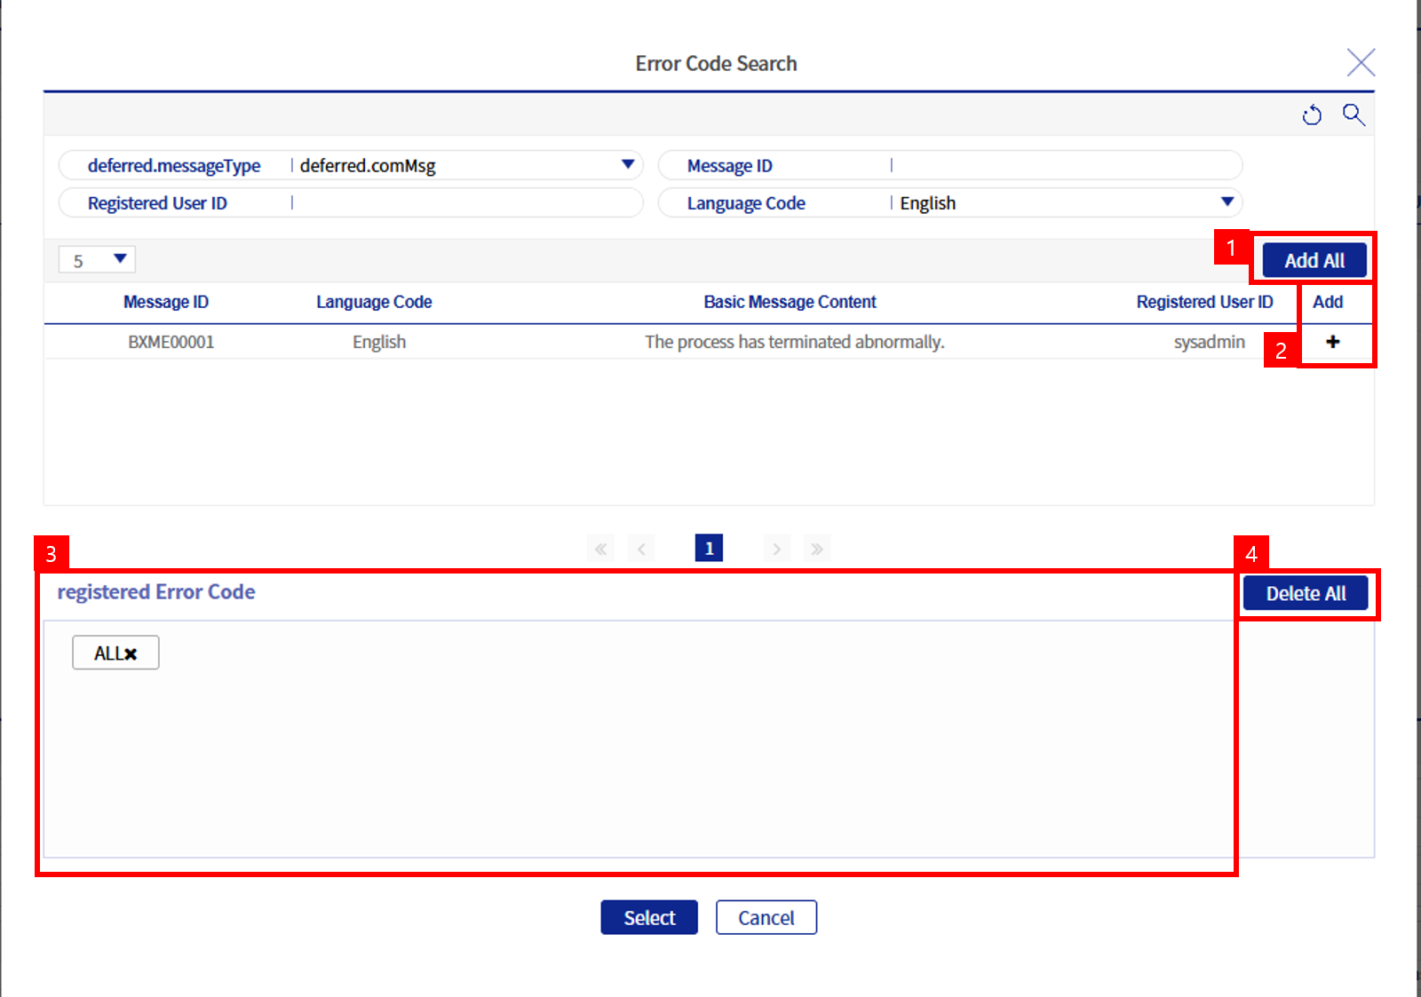Remove the ALL tag via its x
The width and height of the screenshot is (1421, 997).
click(x=131, y=654)
